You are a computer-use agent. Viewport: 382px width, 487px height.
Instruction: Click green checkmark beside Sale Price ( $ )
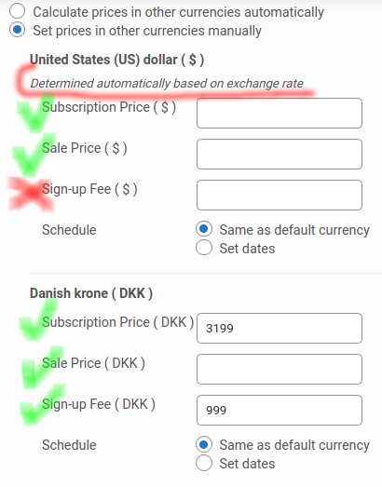34,155
